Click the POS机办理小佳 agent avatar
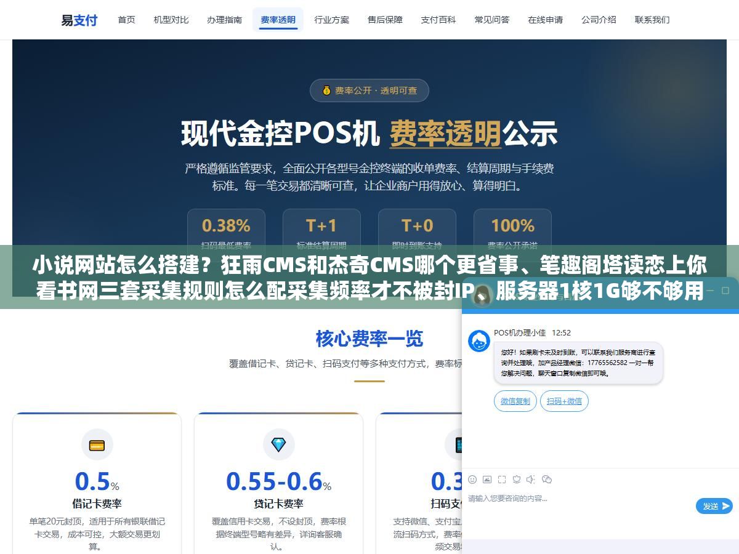The width and height of the screenshot is (739, 554). point(479,341)
